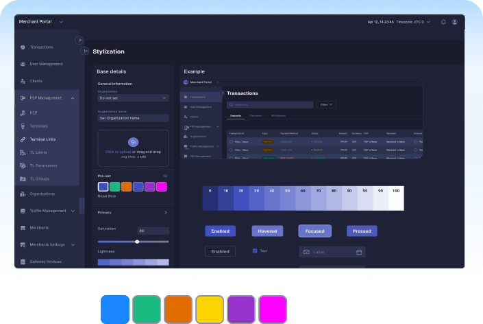
Task: Click the Organization name input field
Action: pos(133,118)
